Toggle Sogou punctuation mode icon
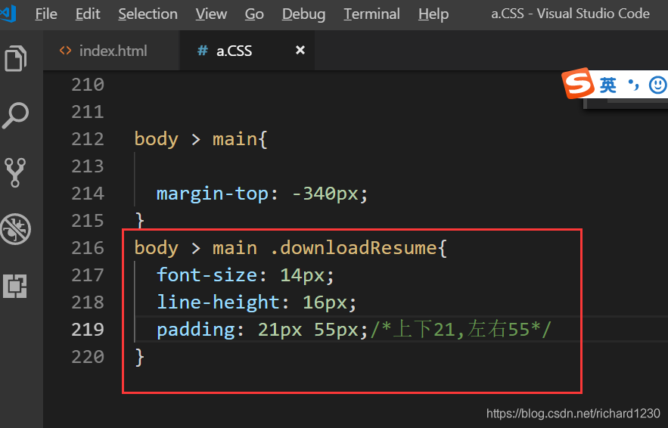The width and height of the screenshot is (668, 428). click(x=633, y=85)
